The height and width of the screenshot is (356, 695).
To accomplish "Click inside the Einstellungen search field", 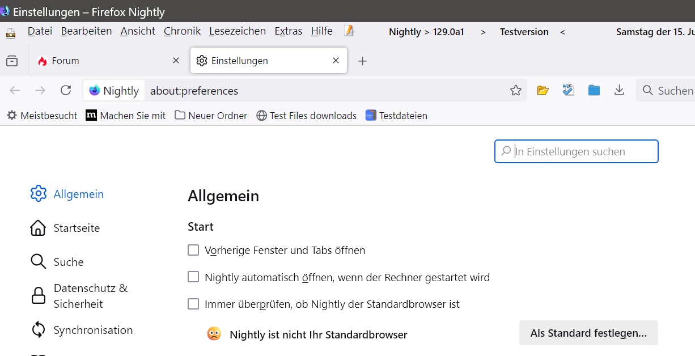I will pos(576,151).
